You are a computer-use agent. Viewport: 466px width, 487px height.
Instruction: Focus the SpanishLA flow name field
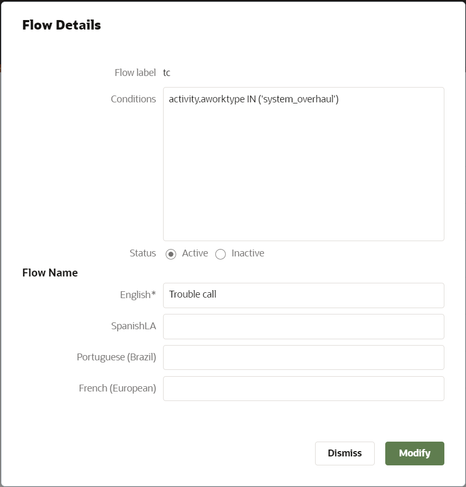click(x=303, y=327)
